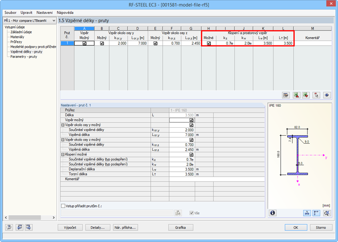Click 'Torzní délka' value 3.500 in settings

[x=182, y=174]
